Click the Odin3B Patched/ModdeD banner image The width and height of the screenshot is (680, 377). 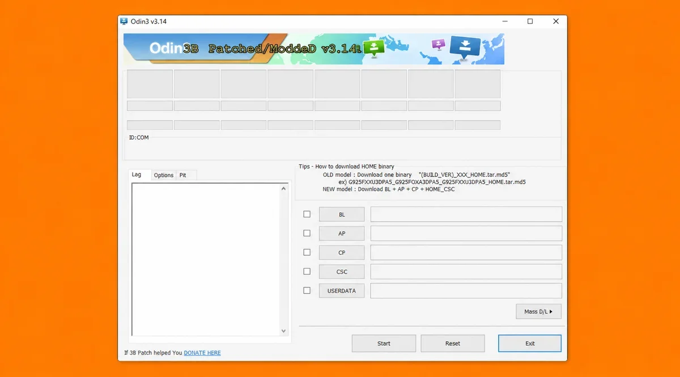[x=314, y=49]
